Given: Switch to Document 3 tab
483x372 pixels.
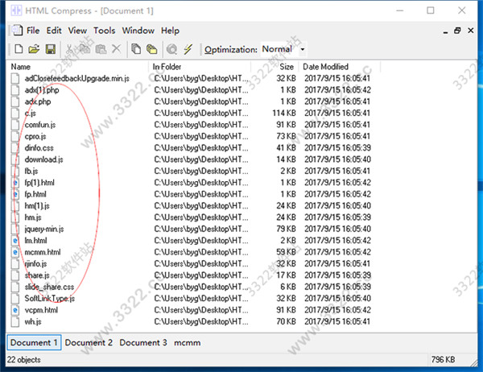Looking at the screenshot, I should 143,342.
